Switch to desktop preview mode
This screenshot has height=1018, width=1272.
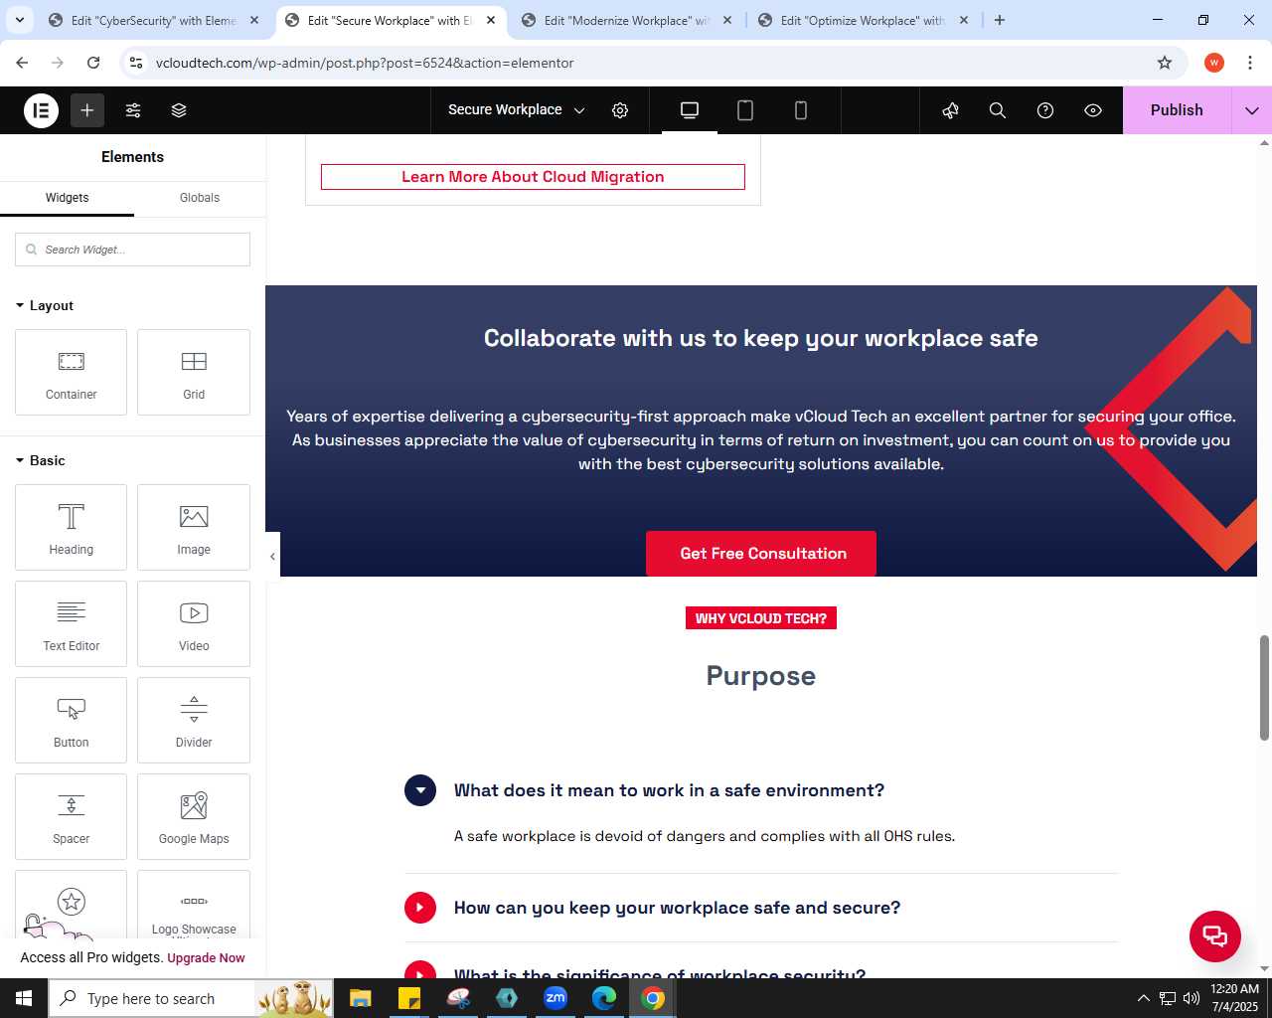tap(690, 110)
